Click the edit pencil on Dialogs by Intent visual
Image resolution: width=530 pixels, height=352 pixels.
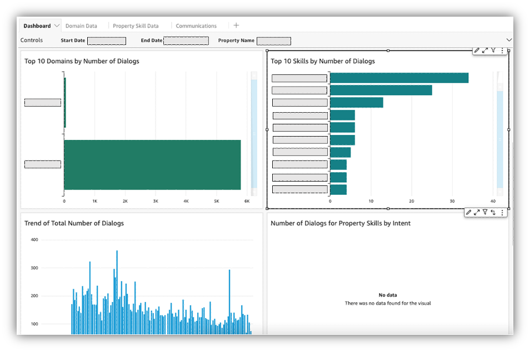click(468, 212)
